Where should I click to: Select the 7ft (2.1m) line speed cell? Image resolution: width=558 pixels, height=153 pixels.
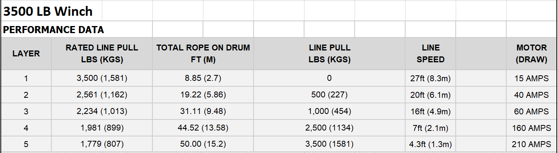(430, 128)
